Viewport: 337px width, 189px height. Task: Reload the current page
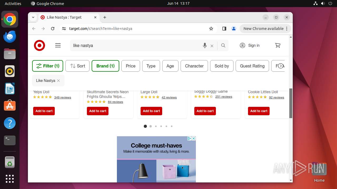(x=53, y=29)
